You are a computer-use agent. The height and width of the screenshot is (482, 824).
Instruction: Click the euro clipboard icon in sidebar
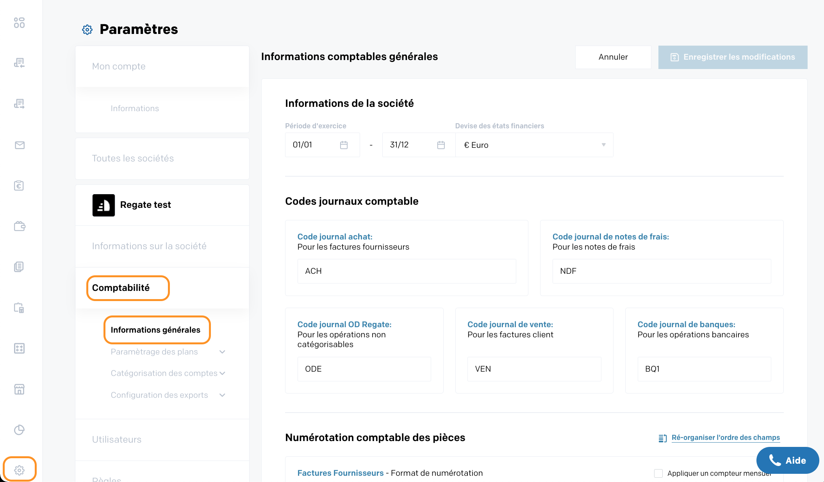tap(19, 186)
